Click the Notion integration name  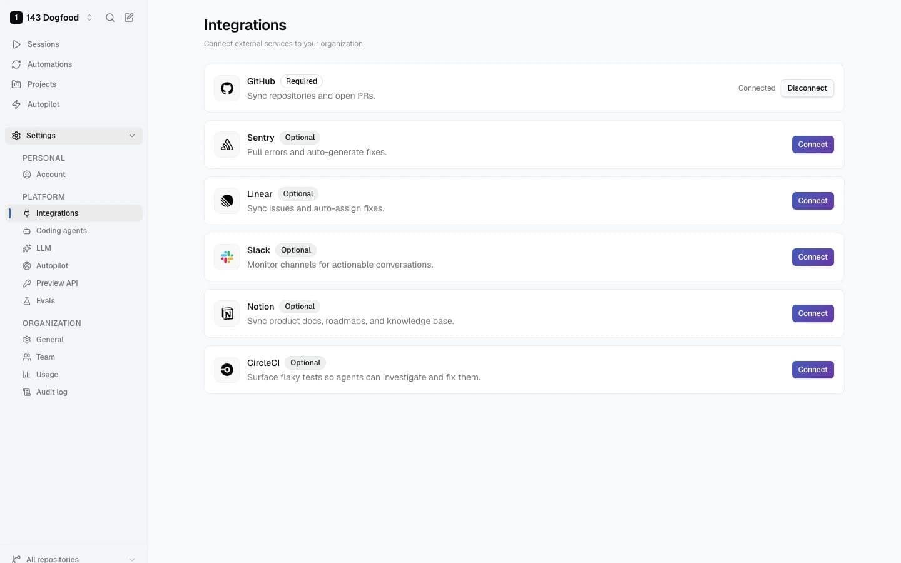260,307
